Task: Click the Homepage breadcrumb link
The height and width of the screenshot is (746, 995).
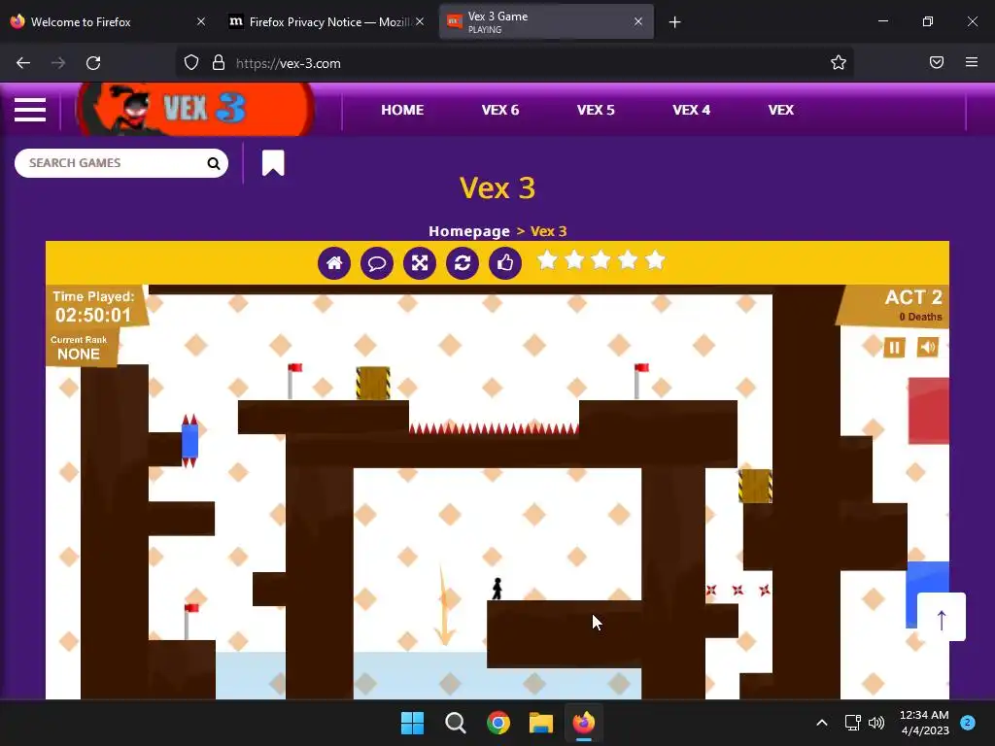Action: [469, 231]
